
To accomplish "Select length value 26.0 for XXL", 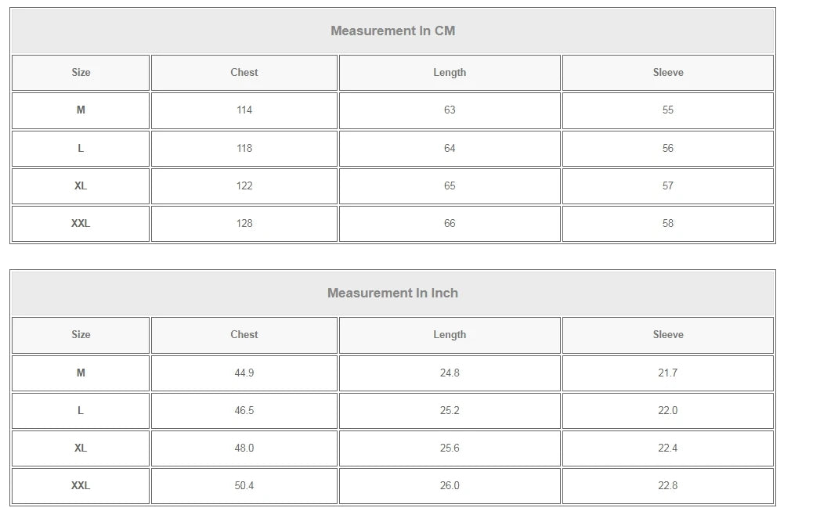I will click(x=450, y=486).
